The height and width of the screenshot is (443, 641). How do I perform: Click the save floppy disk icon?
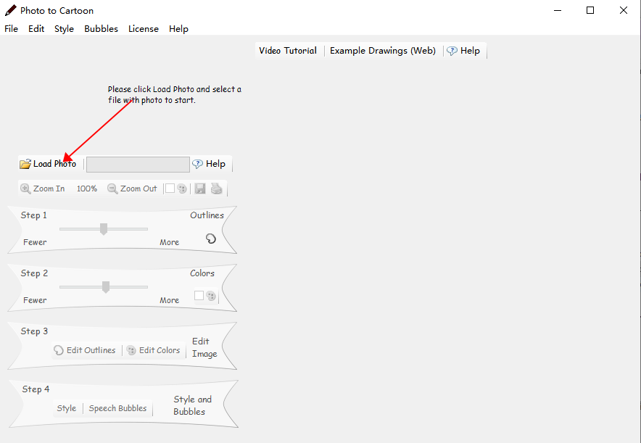tap(200, 189)
